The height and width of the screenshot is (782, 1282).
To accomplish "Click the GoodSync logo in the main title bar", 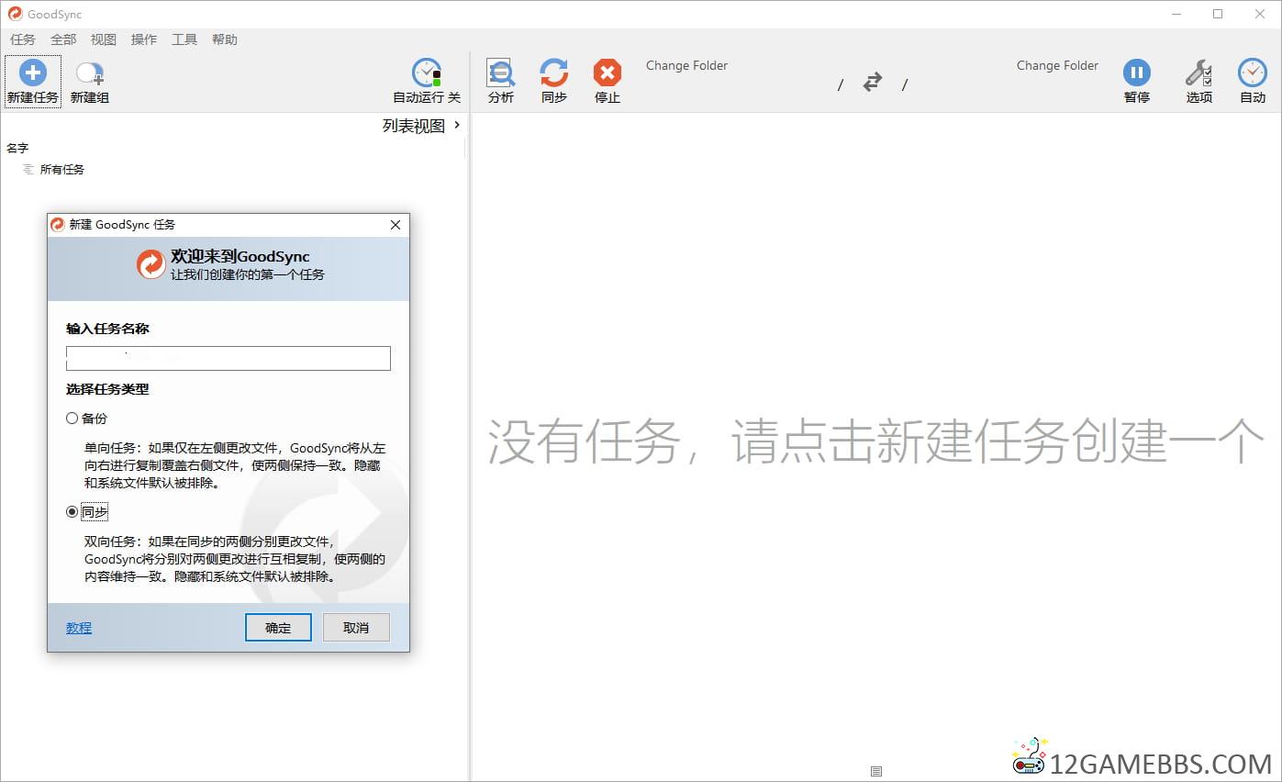I will (15, 14).
